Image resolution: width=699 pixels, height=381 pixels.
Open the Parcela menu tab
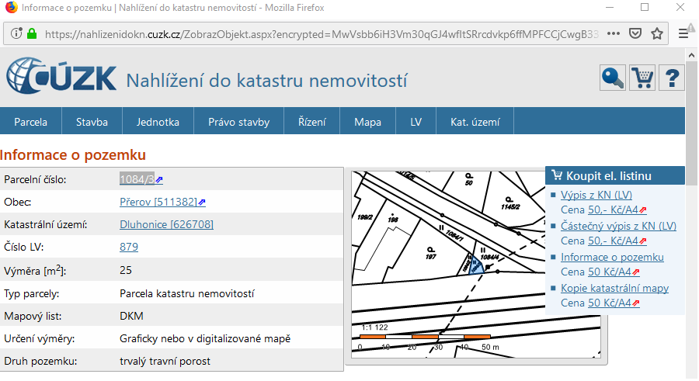point(30,122)
